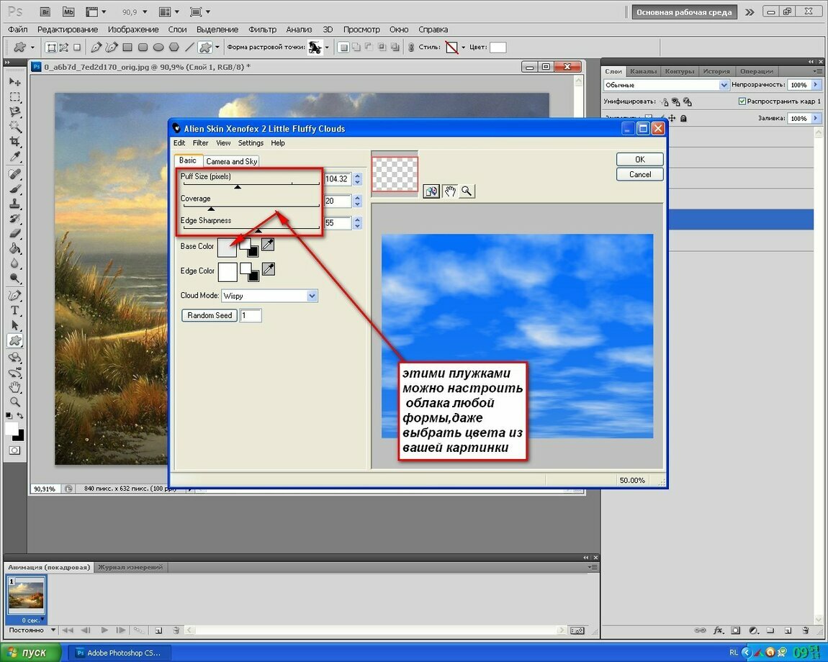The image size is (828, 662).
Task: Activate the hand pan tool in preview
Action: tap(449, 191)
